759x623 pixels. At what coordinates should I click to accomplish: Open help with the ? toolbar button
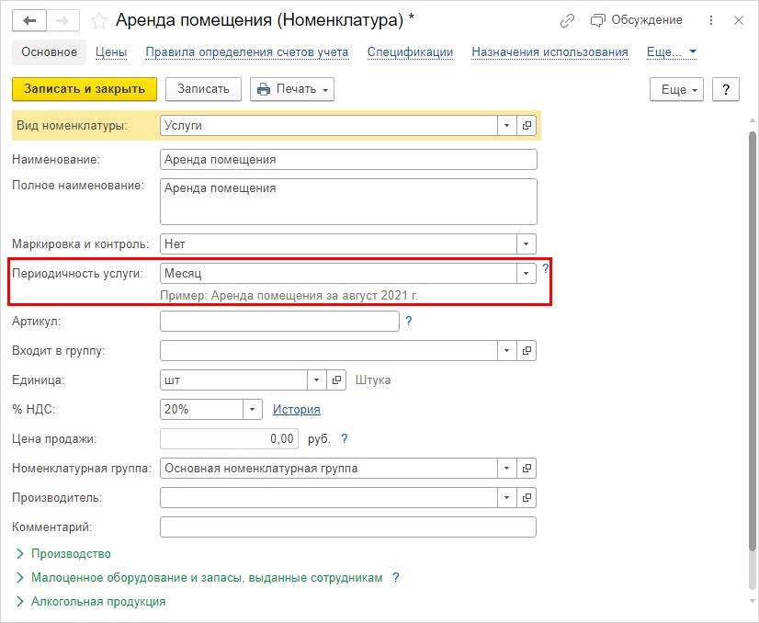pyautogui.click(x=726, y=89)
